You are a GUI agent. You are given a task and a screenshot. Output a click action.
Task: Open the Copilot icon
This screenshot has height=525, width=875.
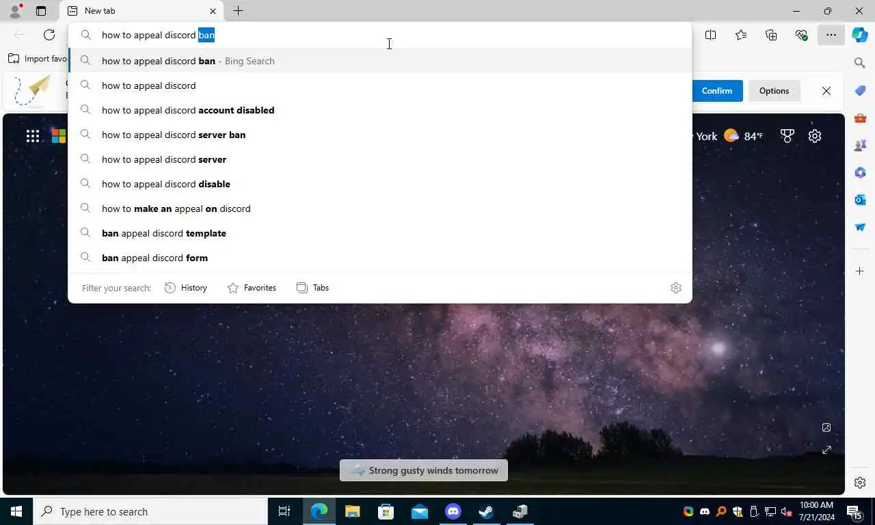[x=860, y=35]
